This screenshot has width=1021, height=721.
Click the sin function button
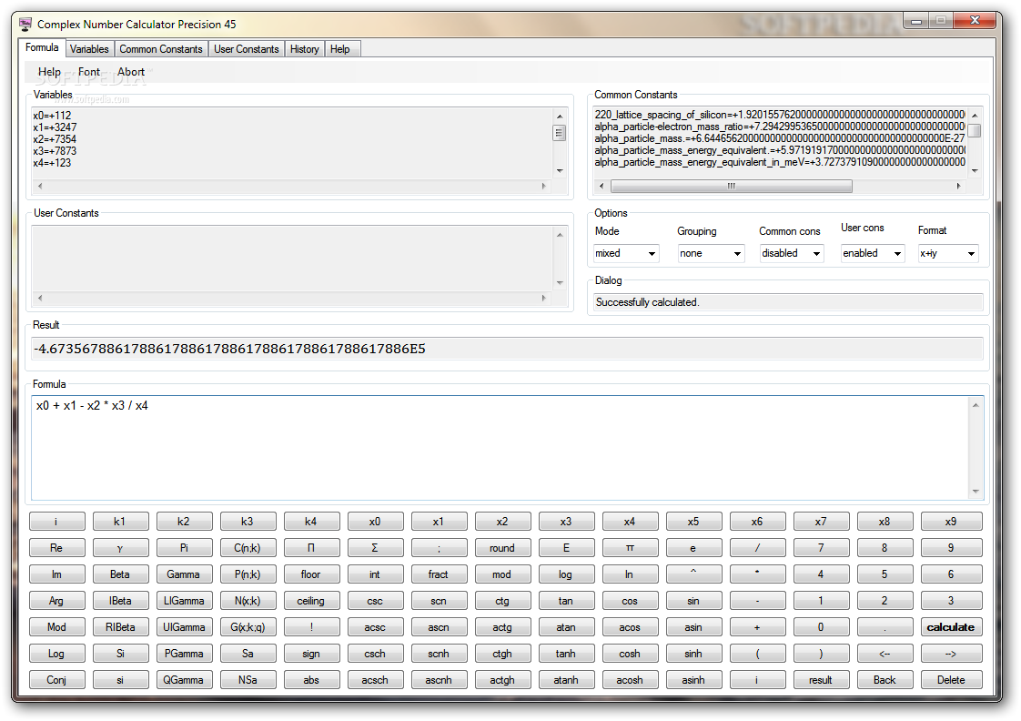coord(692,601)
